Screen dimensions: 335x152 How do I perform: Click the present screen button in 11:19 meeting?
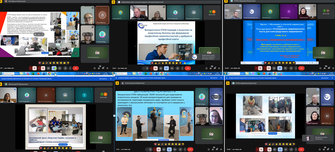tap(48, 68)
